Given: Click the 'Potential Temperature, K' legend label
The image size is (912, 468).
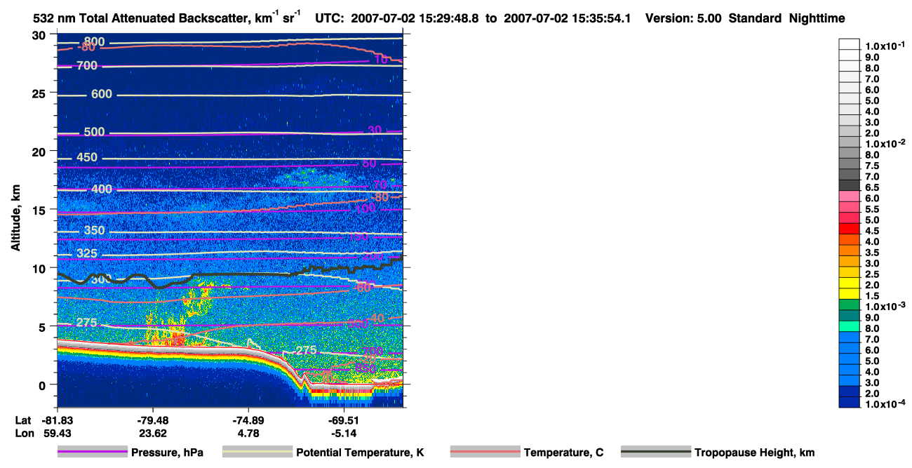Looking at the screenshot, I should 360,453.
